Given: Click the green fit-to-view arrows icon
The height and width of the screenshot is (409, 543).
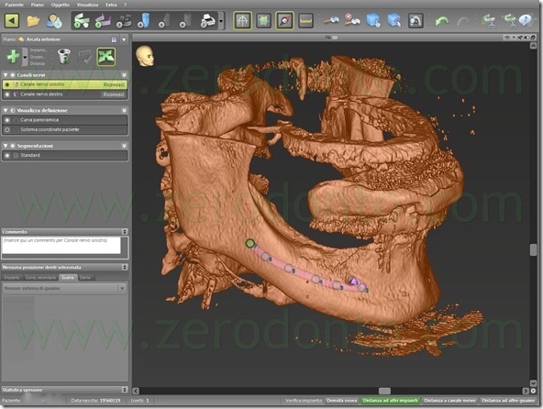Looking at the screenshot, I should 106,57.
